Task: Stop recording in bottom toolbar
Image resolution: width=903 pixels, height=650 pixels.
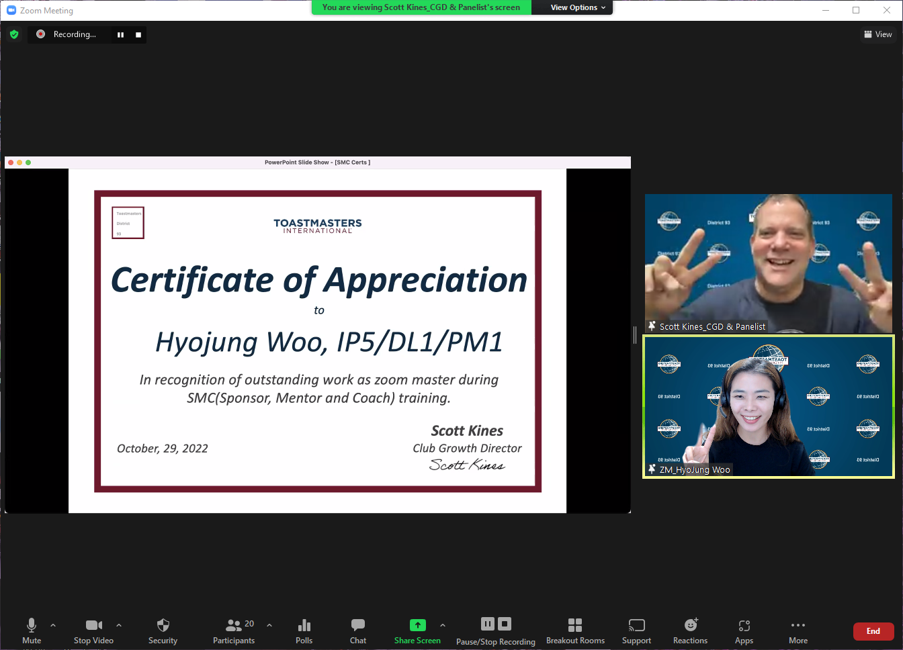Action: tap(505, 624)
